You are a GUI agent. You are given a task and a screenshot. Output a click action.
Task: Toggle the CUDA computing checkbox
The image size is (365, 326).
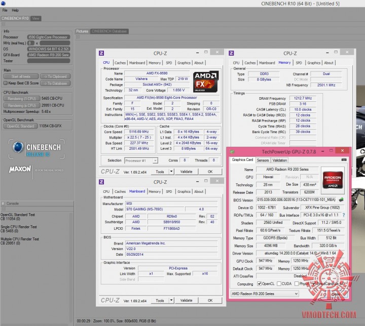(x=279, y=283)
